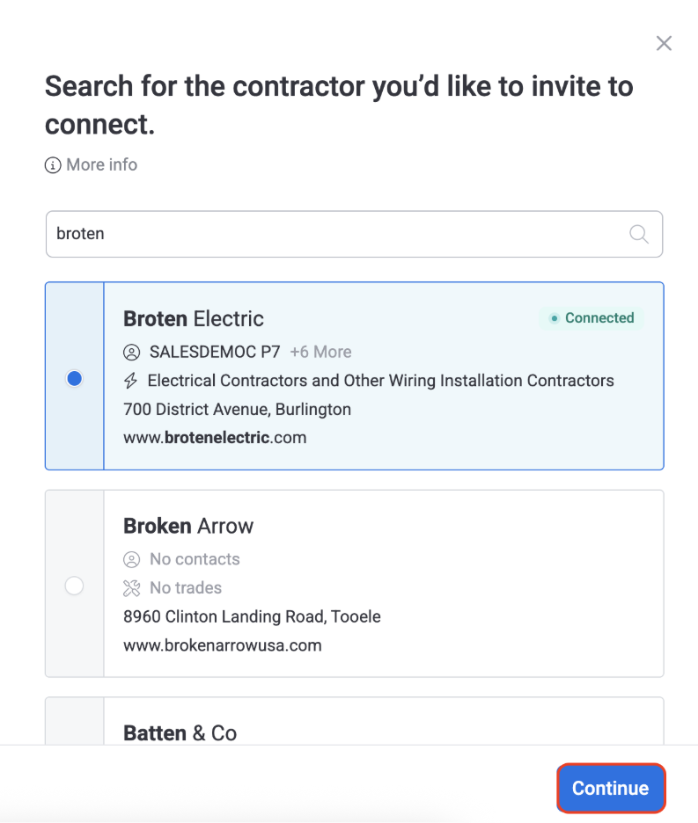Click the lightning bolt electrical trade icon
This screenshot has height=823, width=698.
[x=131, y=381]
